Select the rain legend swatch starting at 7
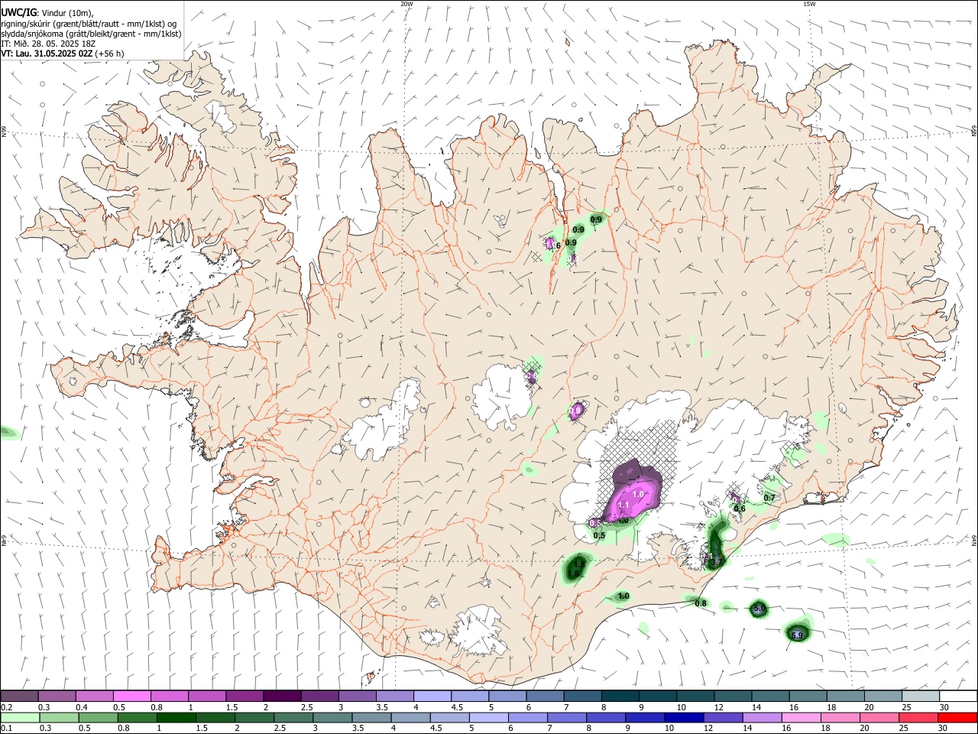Screen dimensions: 978x734 (566, 717)
